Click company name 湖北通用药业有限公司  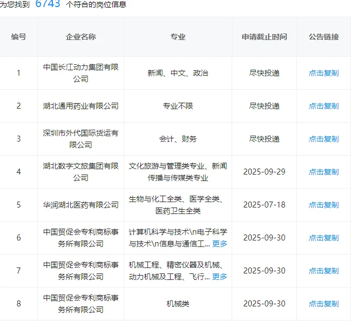80,106
